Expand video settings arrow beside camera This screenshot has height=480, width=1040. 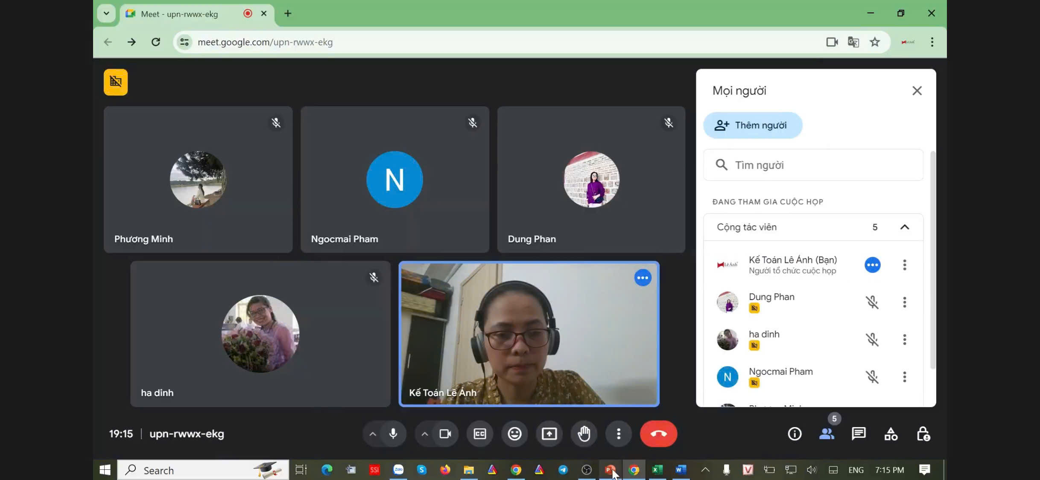tap(425, 434)
